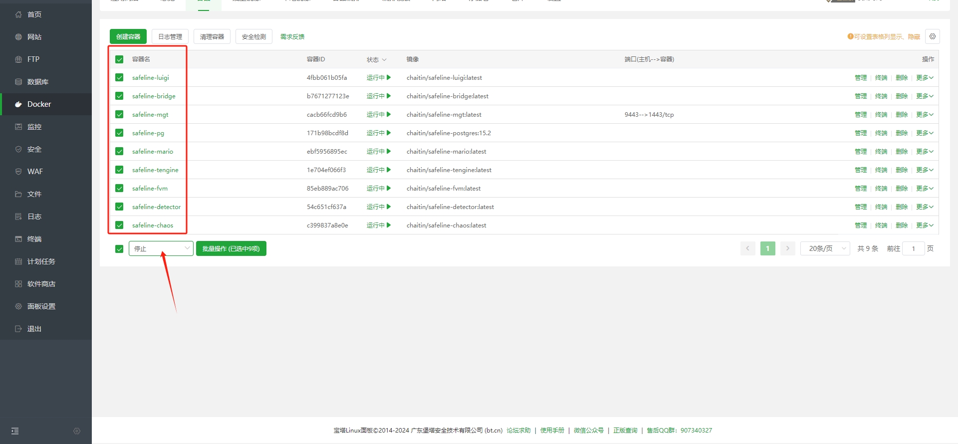Viewport: 958px width, 444px height.
Task: Click the gear icon beside 面板设置
Action: coord(18,306)
